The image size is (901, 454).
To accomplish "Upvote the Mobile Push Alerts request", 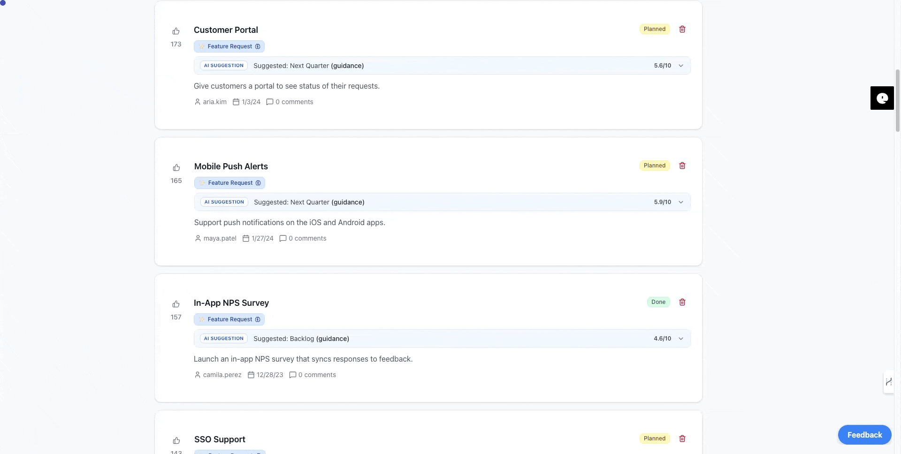I will click(176, 168).
